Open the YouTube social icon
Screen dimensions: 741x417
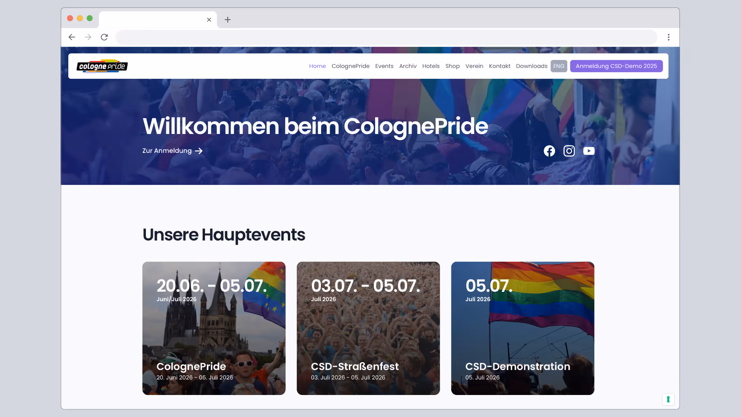coord(589,151)
